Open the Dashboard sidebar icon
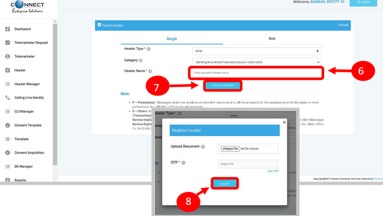This screenshot has height=216, width=383. 8,29
